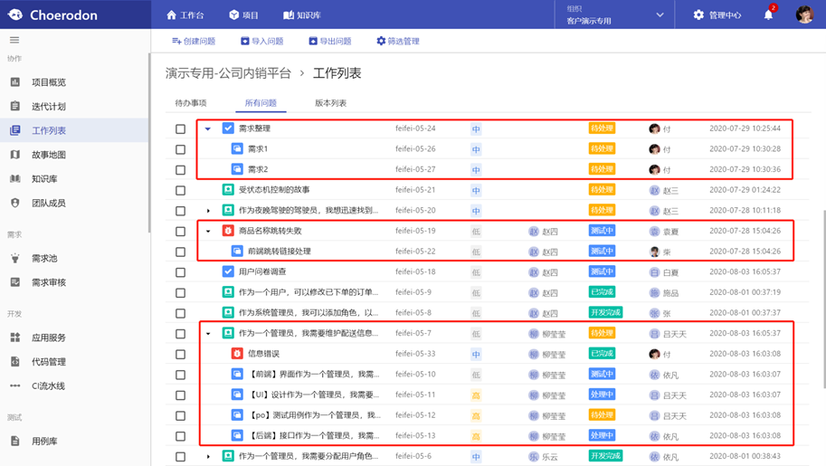
Task: Switch to the 待办事项 tab
Action: [191, 103]
